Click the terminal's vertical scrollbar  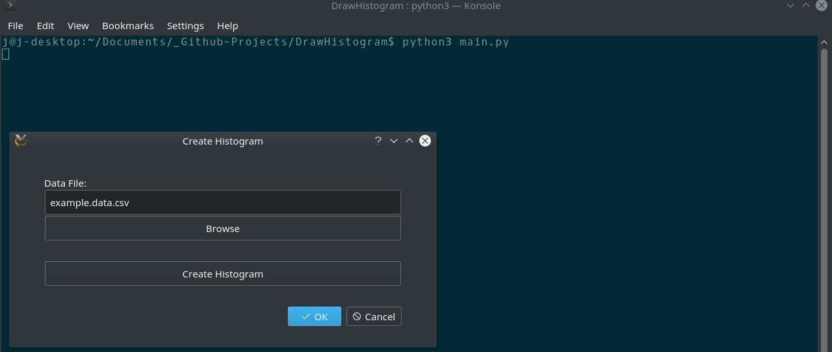(824, 193)
